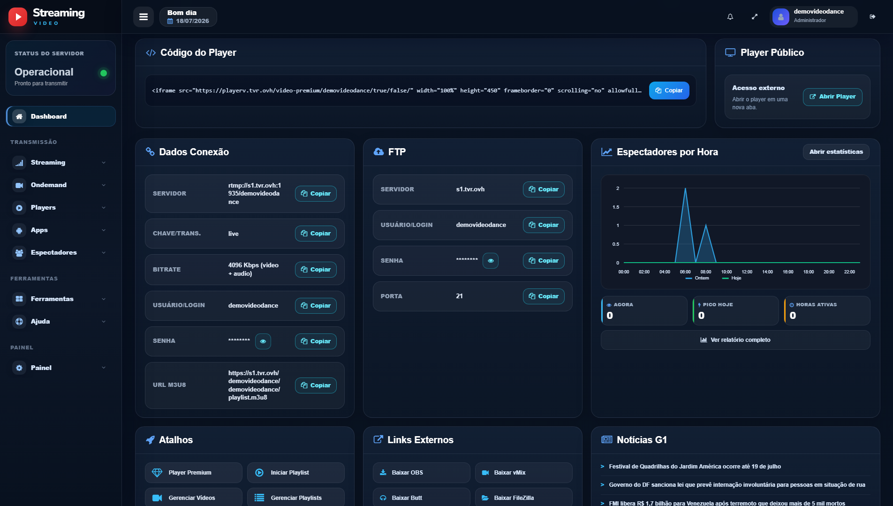This screenshot has height=506, width=893.
Task: Open the Ferramentas sidebar menu
Action: click(61, 299)
